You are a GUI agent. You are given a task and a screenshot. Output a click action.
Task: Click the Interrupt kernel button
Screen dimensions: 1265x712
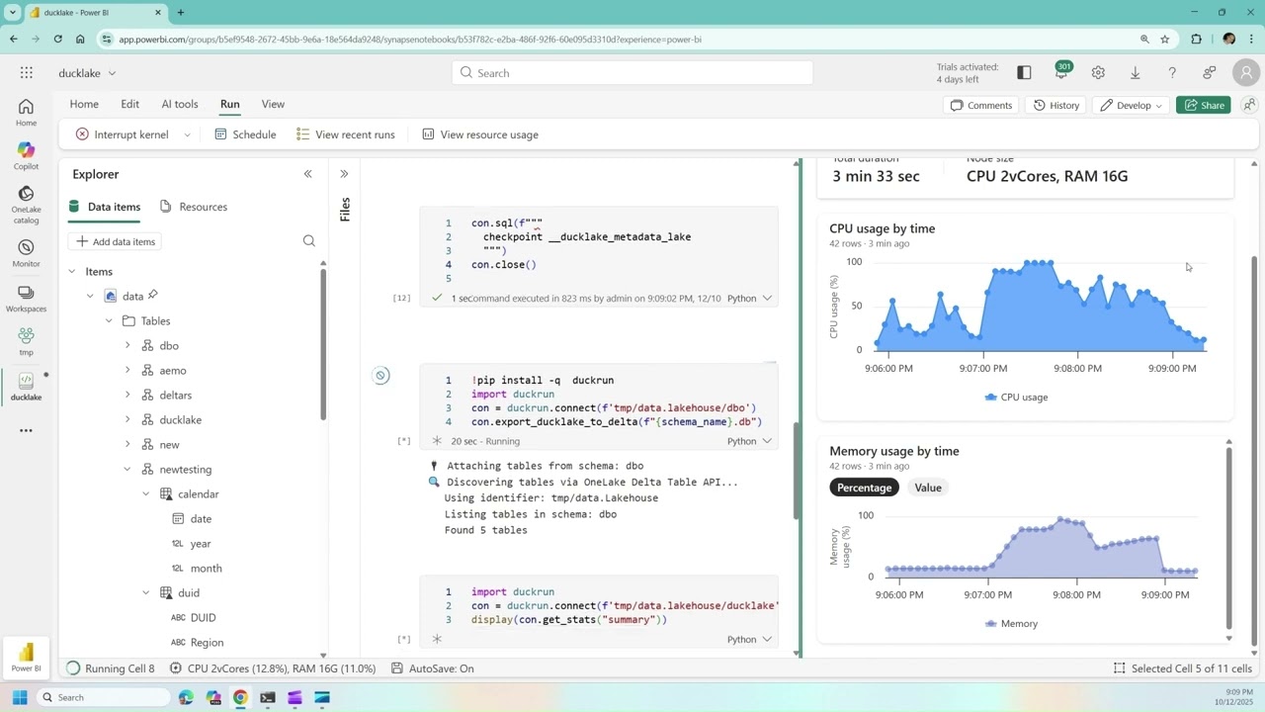[x=122, y=134]
